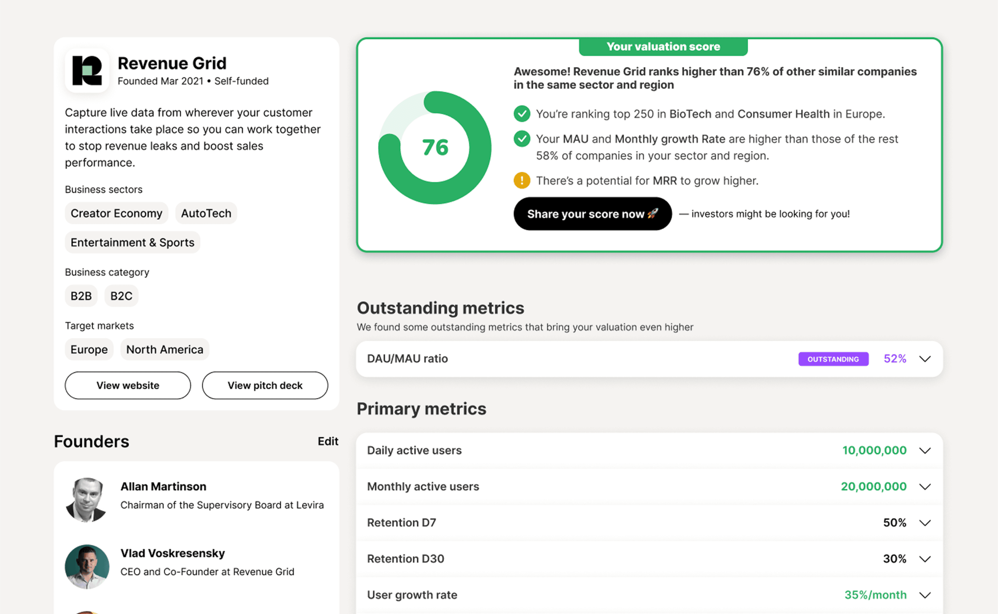Click the View website button
Image resolution: width=998 pixels, height=614 pixels.
128,385
